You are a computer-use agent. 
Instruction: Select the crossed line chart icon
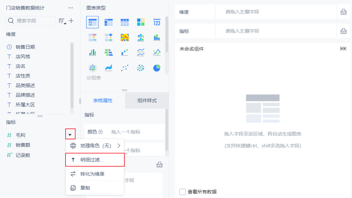[157, 52]
